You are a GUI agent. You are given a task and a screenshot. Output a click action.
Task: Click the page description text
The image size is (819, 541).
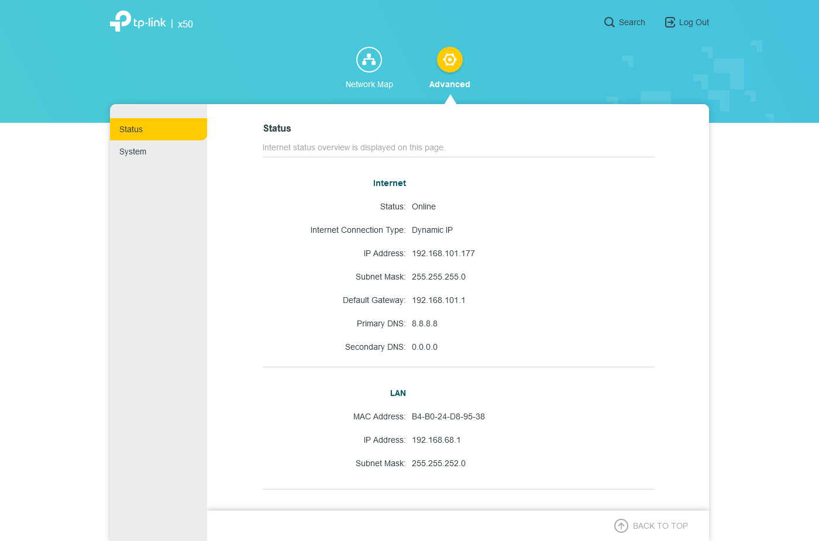[x=354, y=147]
